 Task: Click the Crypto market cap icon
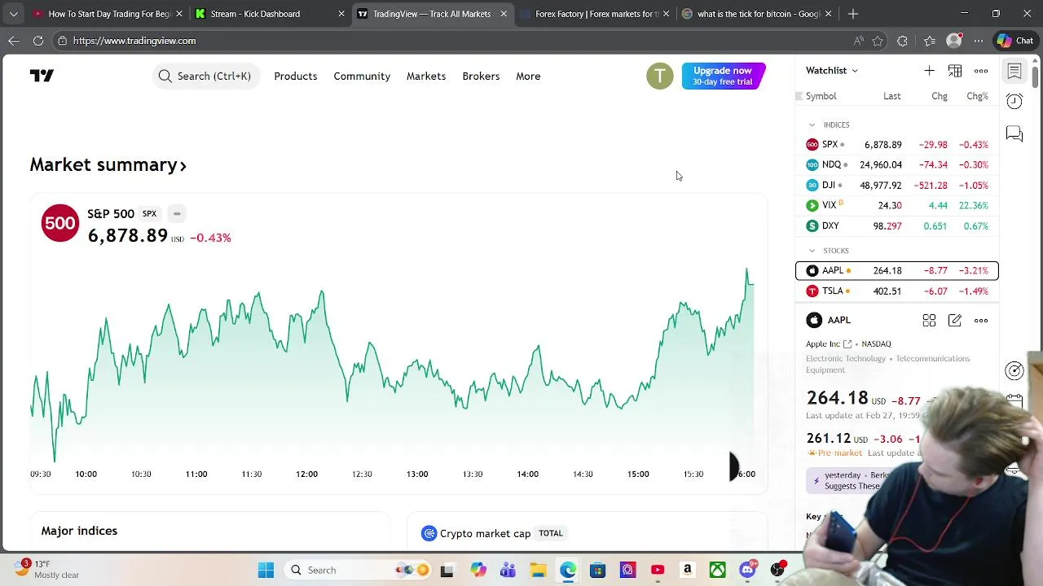[x=429, y=533]
